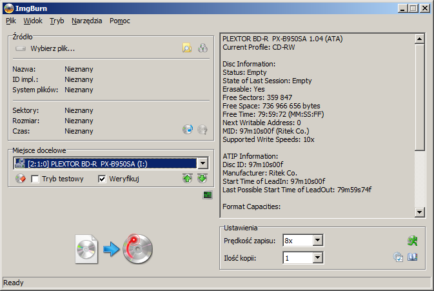
Task: Start burning with the write disc button
Action: [x=137, y=248]
